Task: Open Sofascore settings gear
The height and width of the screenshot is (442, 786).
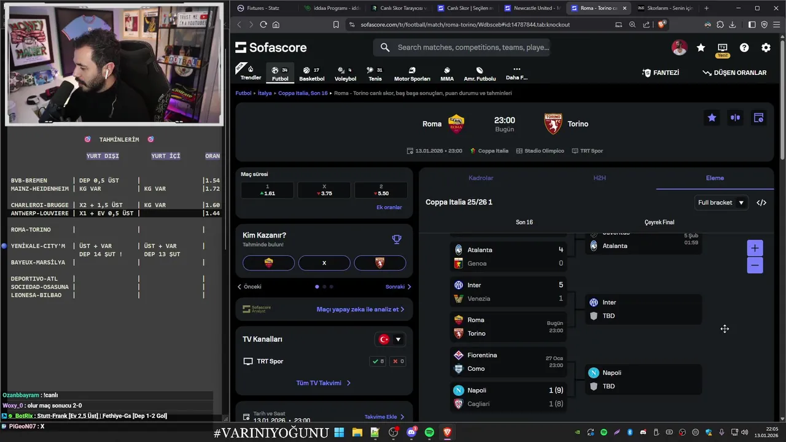Action: pyautogui.click(x=766, y=48)
